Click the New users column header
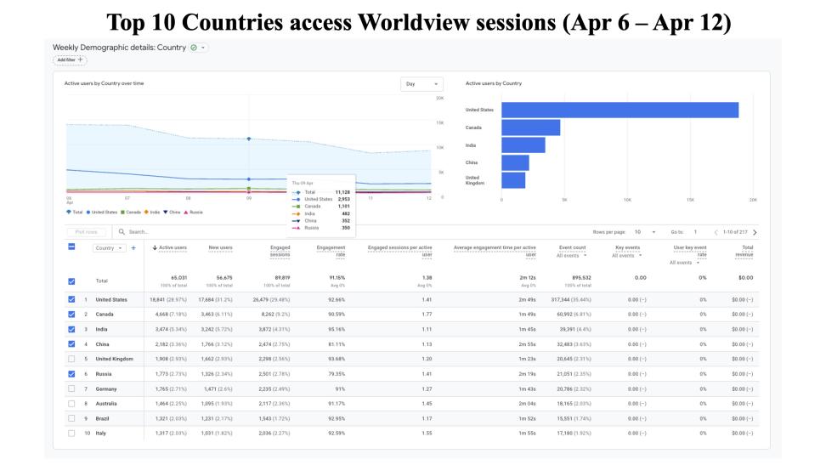The width and height of the screenshot is (826, 465). tap(220, 247)
